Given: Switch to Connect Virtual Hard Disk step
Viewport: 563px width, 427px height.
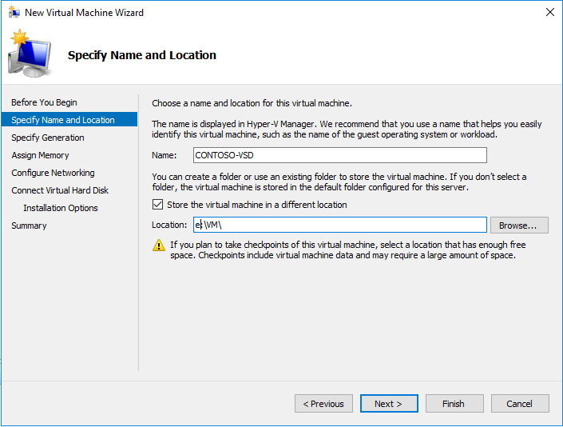Looking at the screenshot, I should [x=60, y=190].
